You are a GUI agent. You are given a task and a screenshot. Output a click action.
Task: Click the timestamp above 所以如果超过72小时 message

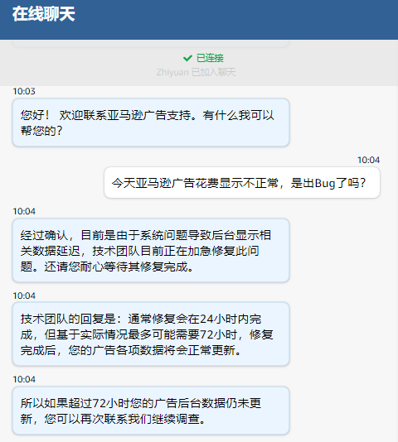pos(24,379)
